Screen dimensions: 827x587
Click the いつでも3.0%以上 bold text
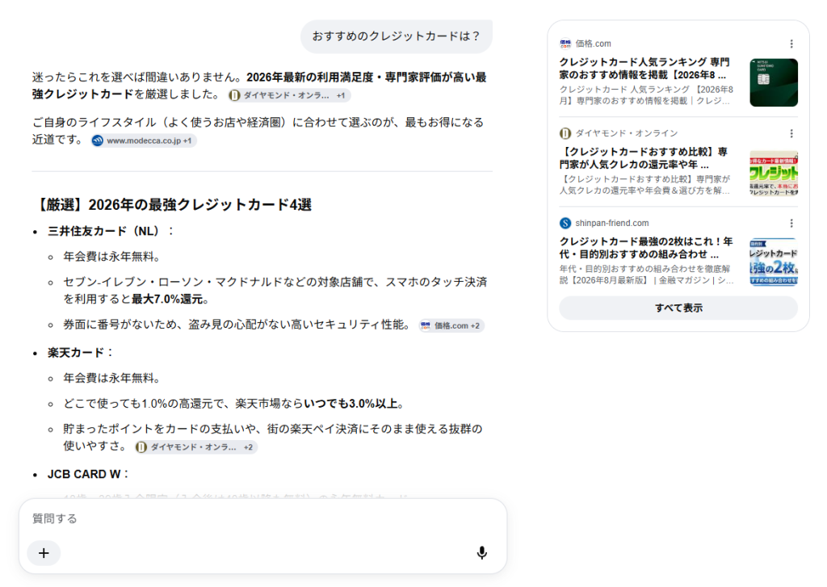[x=351, y=404]
